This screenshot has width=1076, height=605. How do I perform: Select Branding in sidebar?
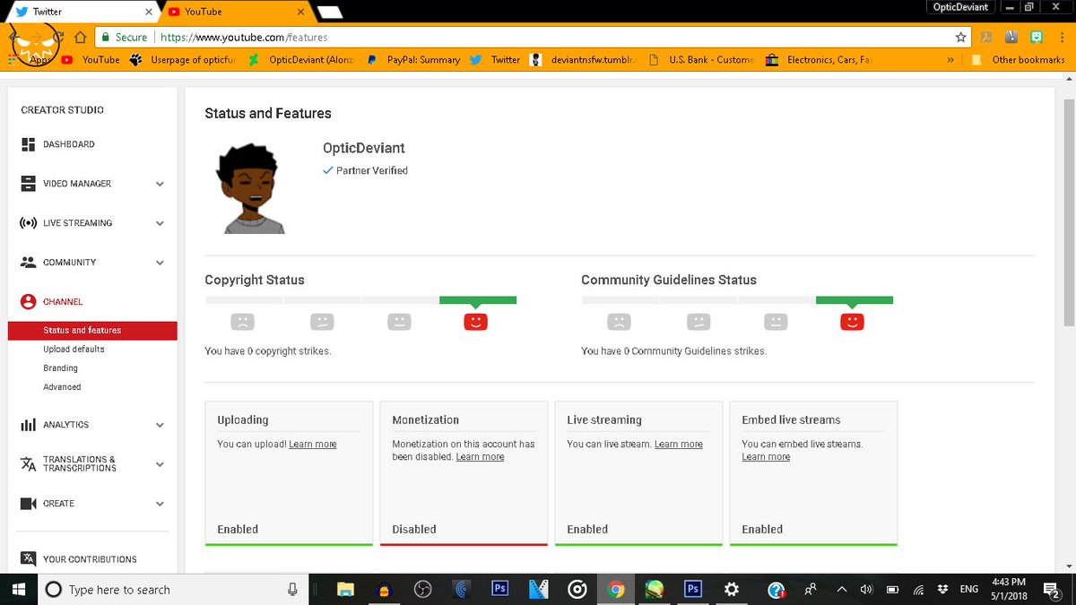pyautogui.click(x=60, y=367)
